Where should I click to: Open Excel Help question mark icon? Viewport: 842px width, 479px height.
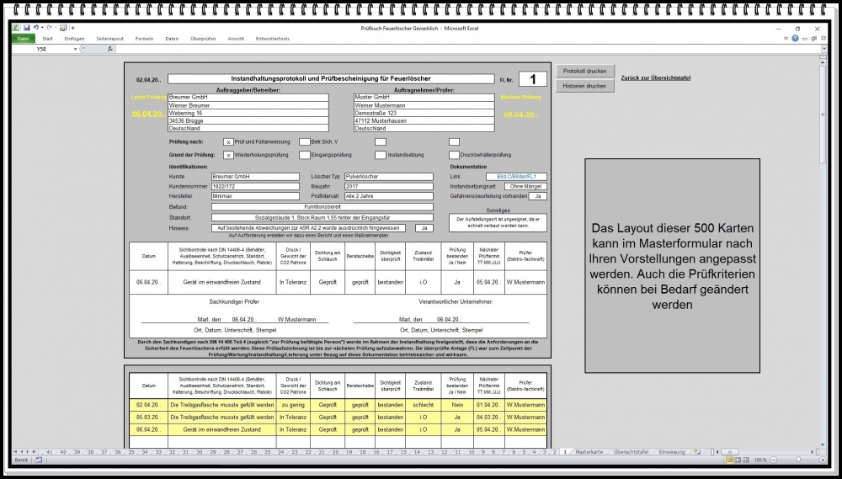coord(796,39)
